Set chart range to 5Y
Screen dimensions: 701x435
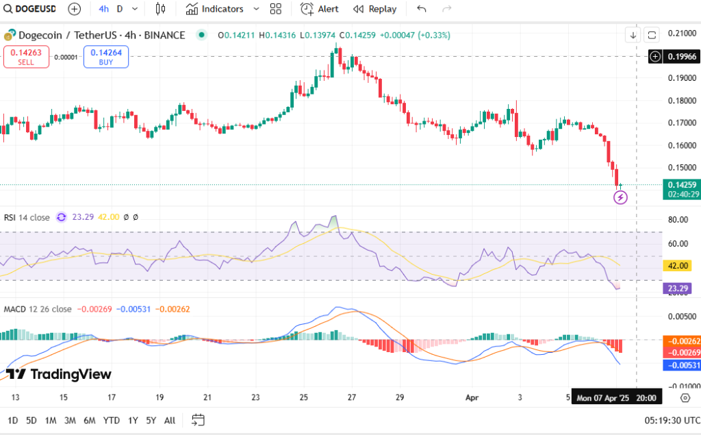(x=151, y=420)
